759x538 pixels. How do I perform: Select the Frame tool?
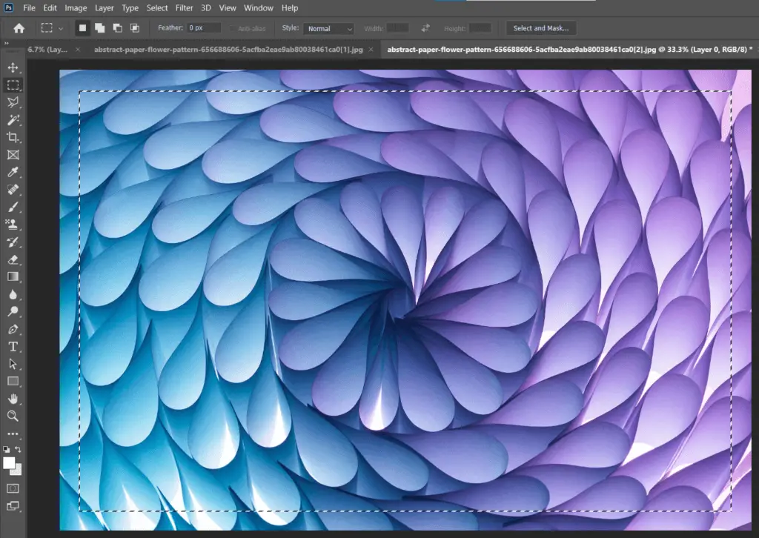(x=13, y=155)
